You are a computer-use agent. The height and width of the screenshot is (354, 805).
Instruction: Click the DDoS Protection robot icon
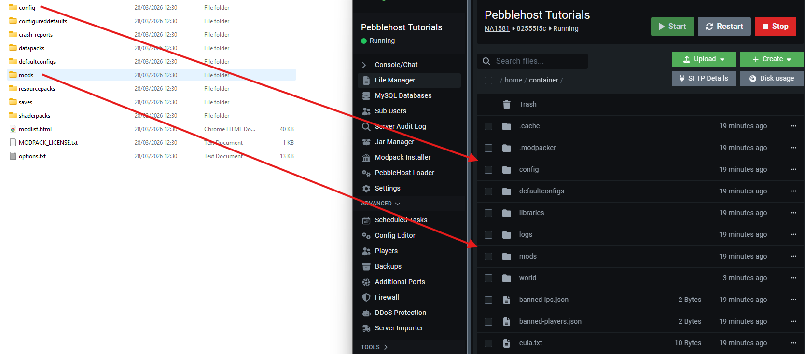tap(366, 313)
